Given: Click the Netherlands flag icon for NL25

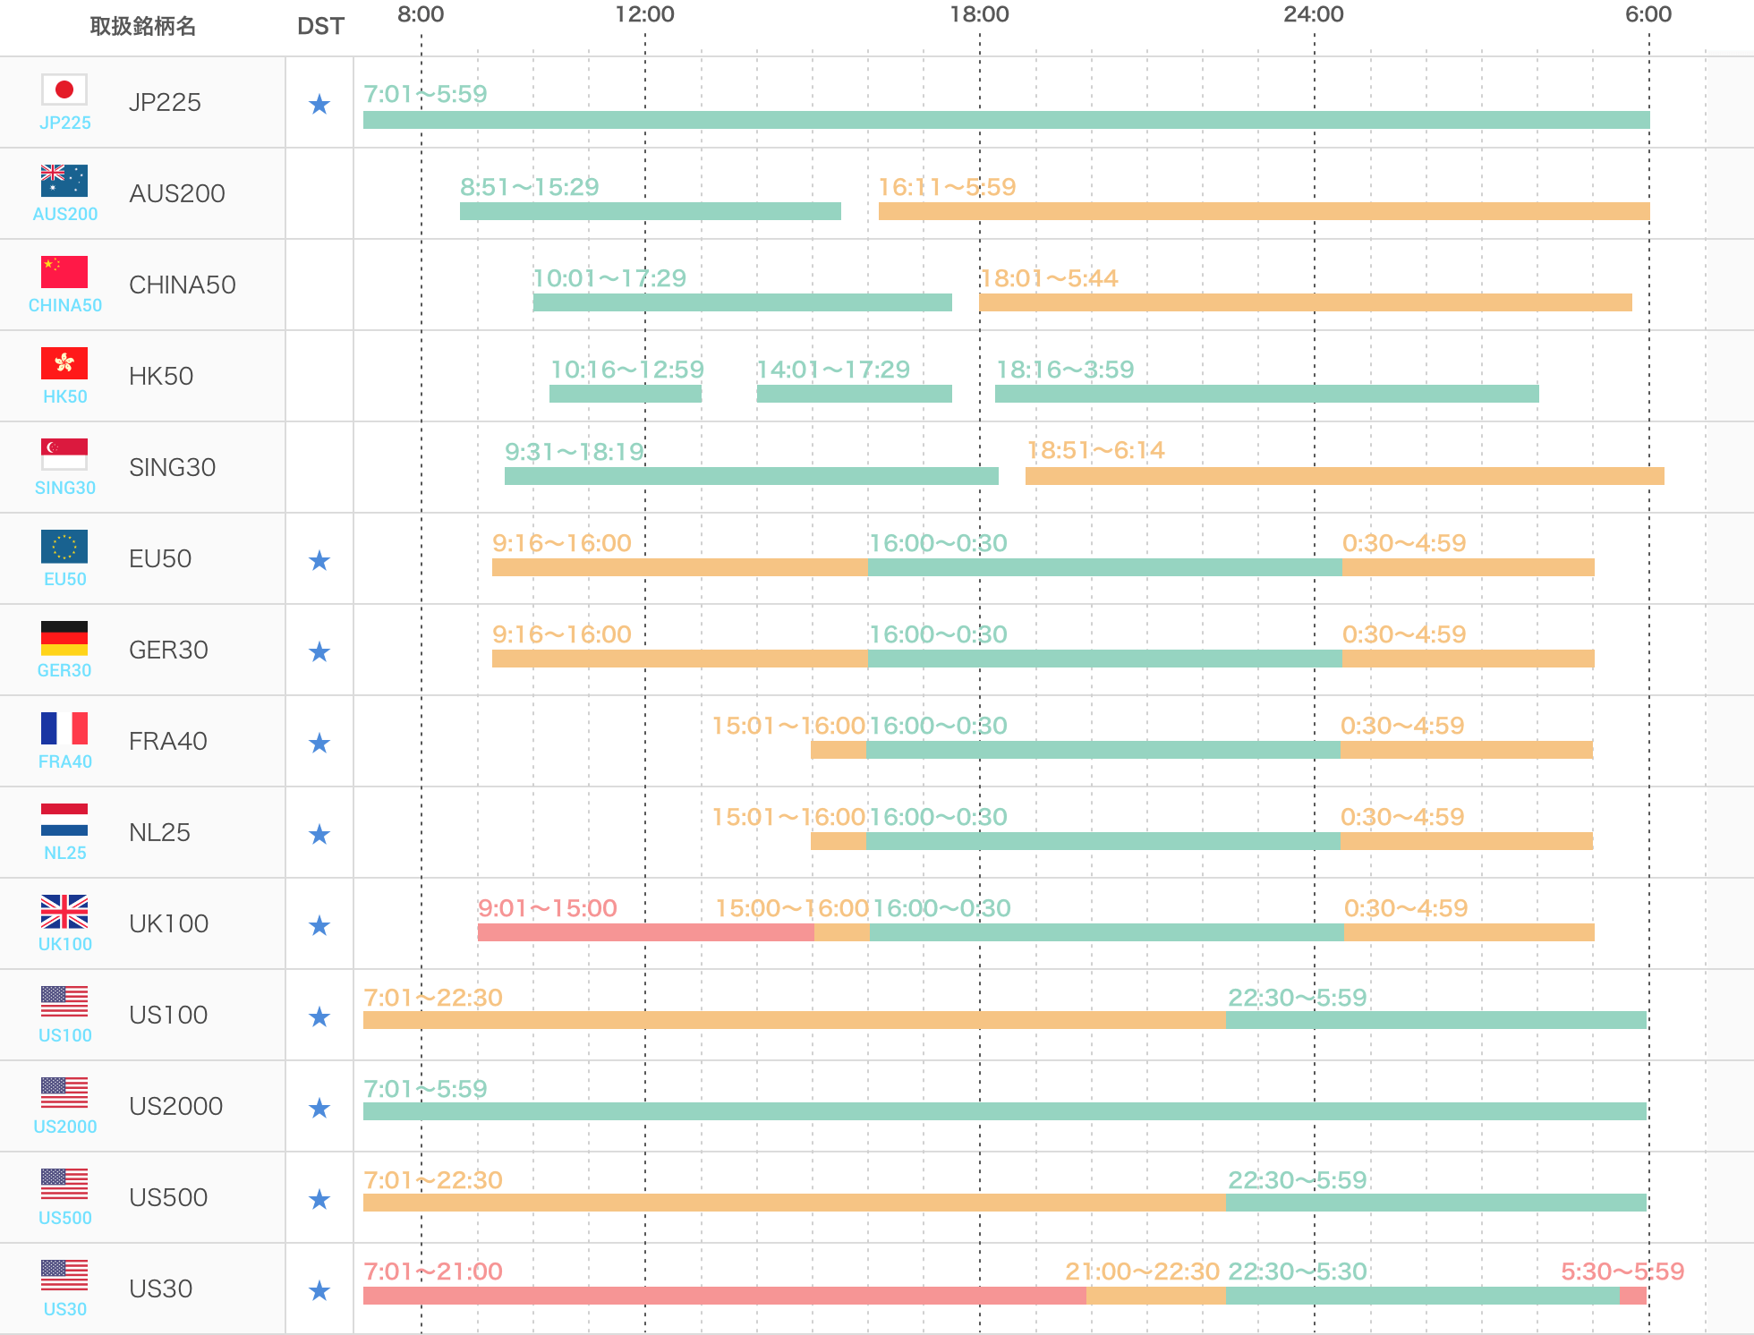Looking at the screenshot, I should tap(64, 820).
